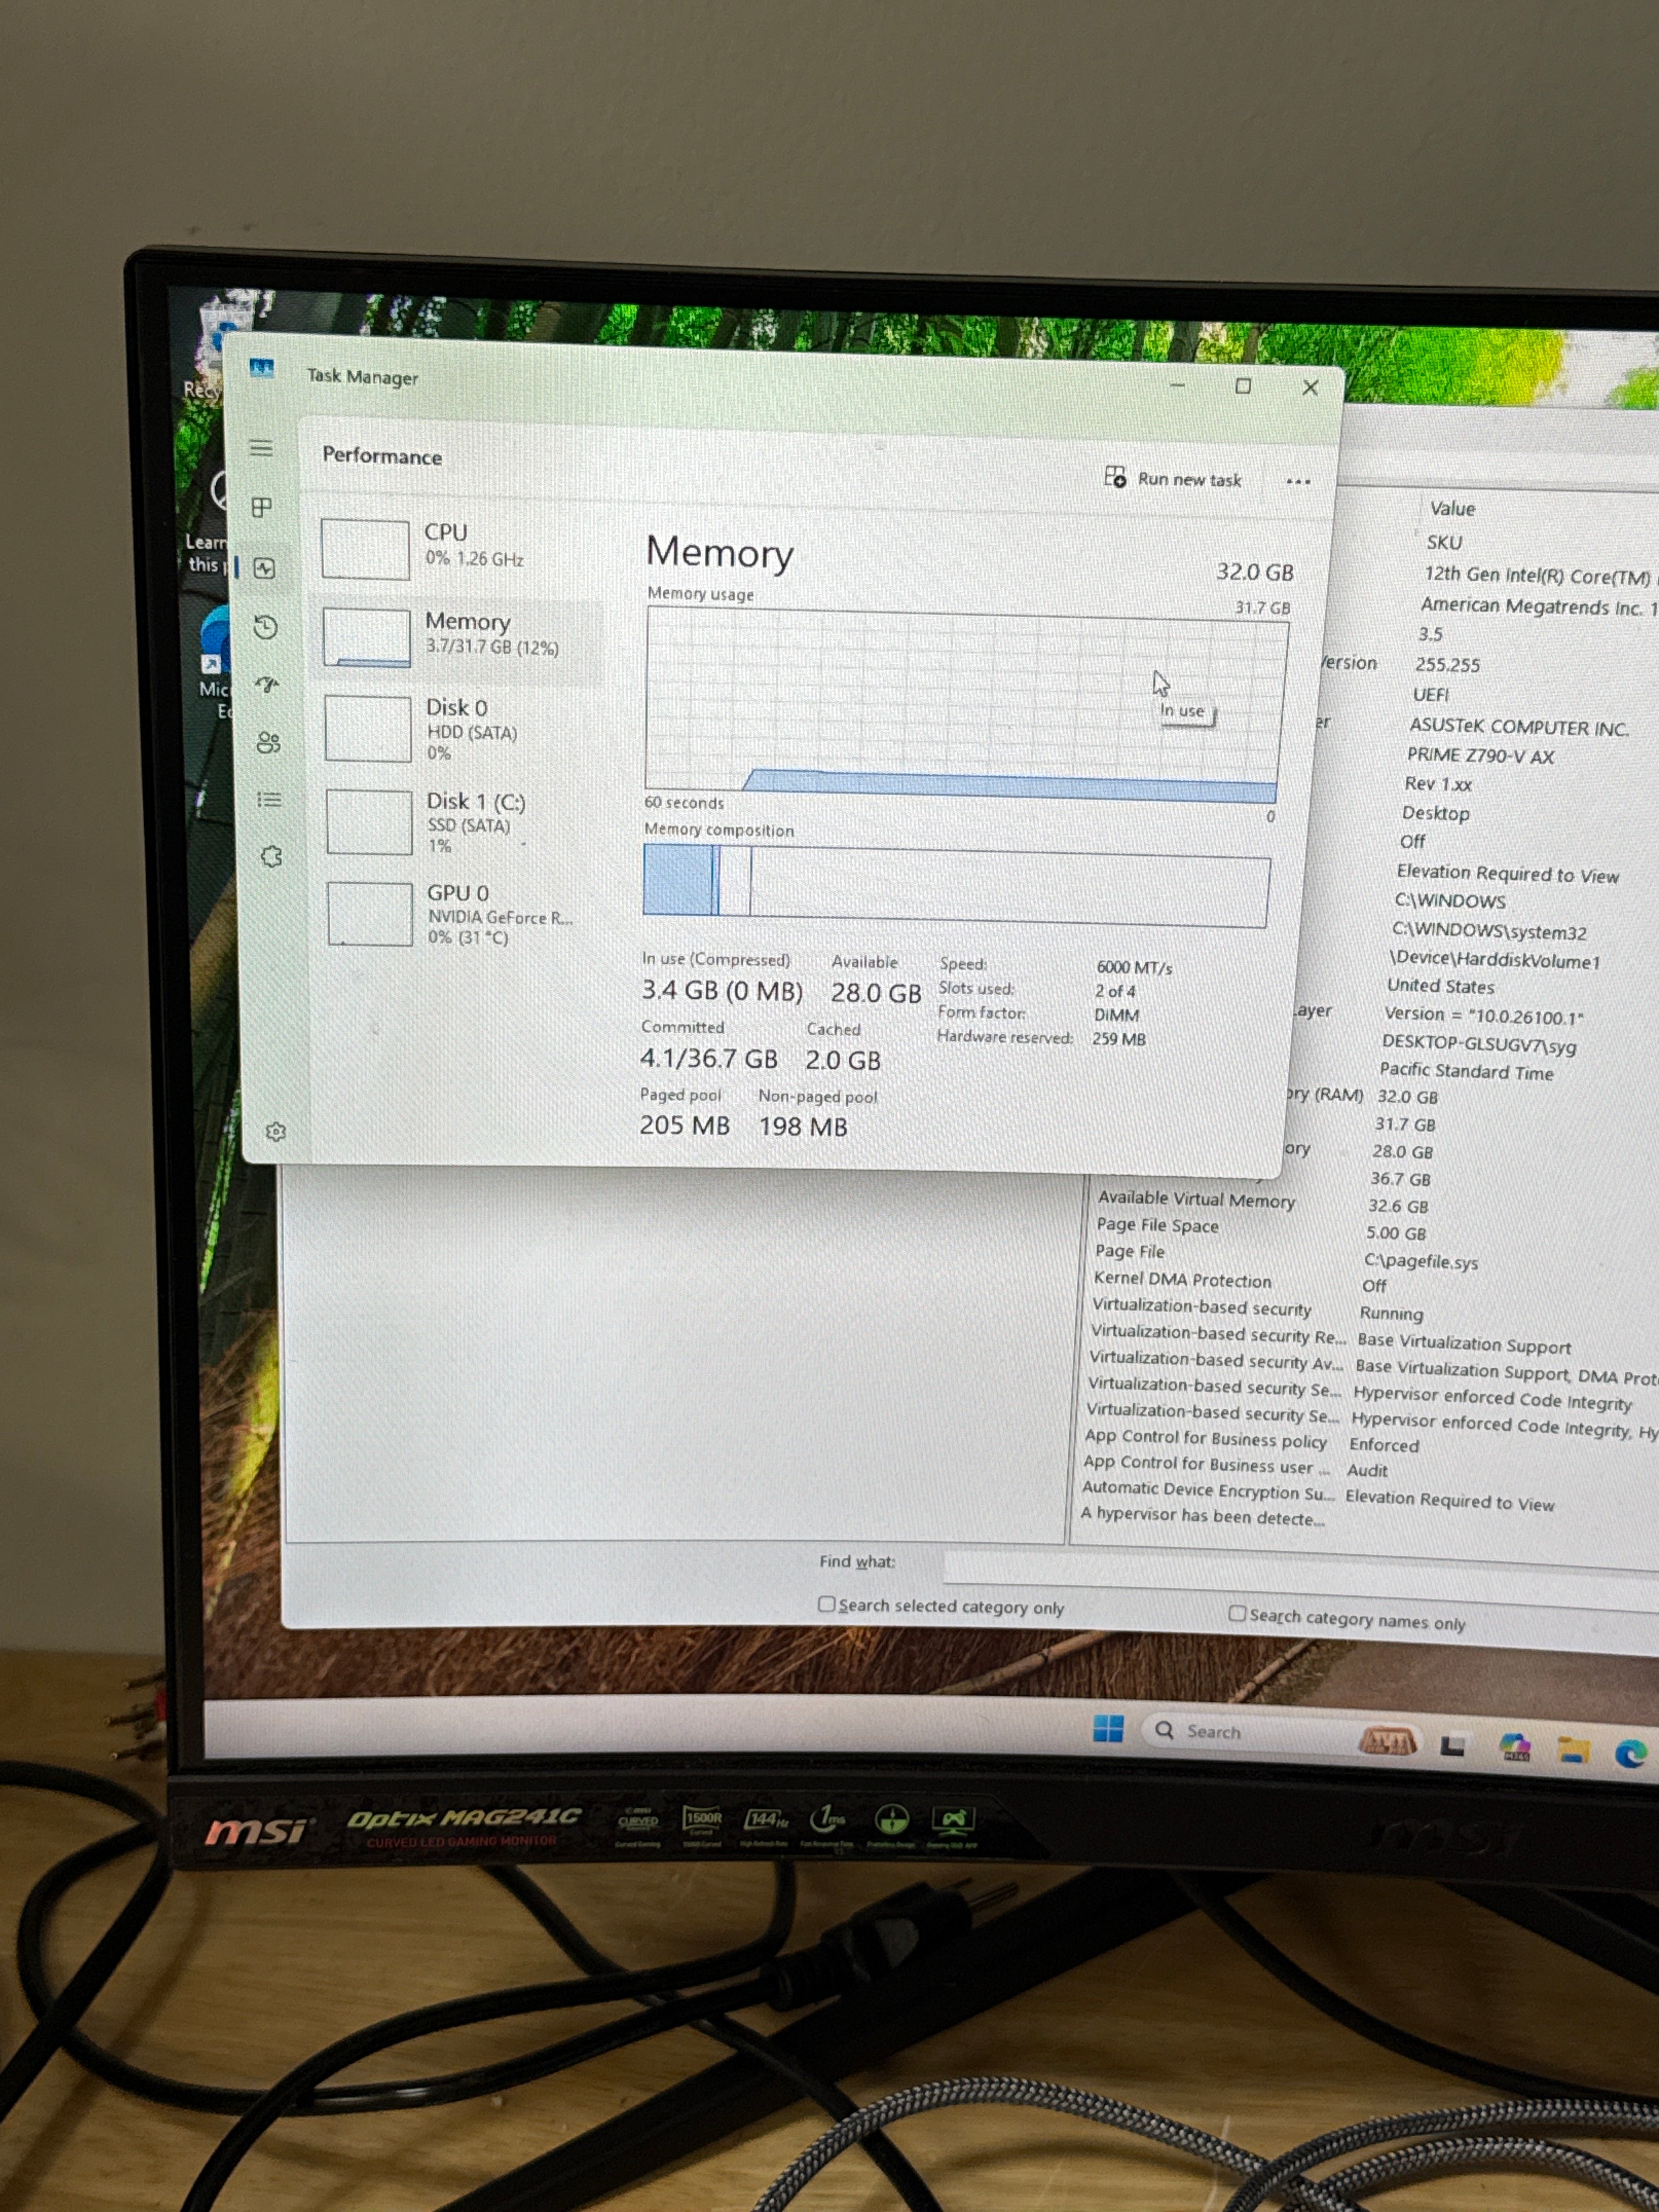
Task: Click the 6000 MT/s speed value
Action: click(x=1134, y=967)
